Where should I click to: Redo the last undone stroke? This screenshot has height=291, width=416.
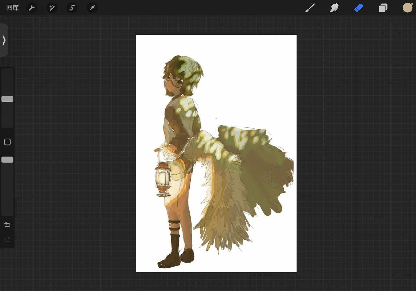point(7,239)
